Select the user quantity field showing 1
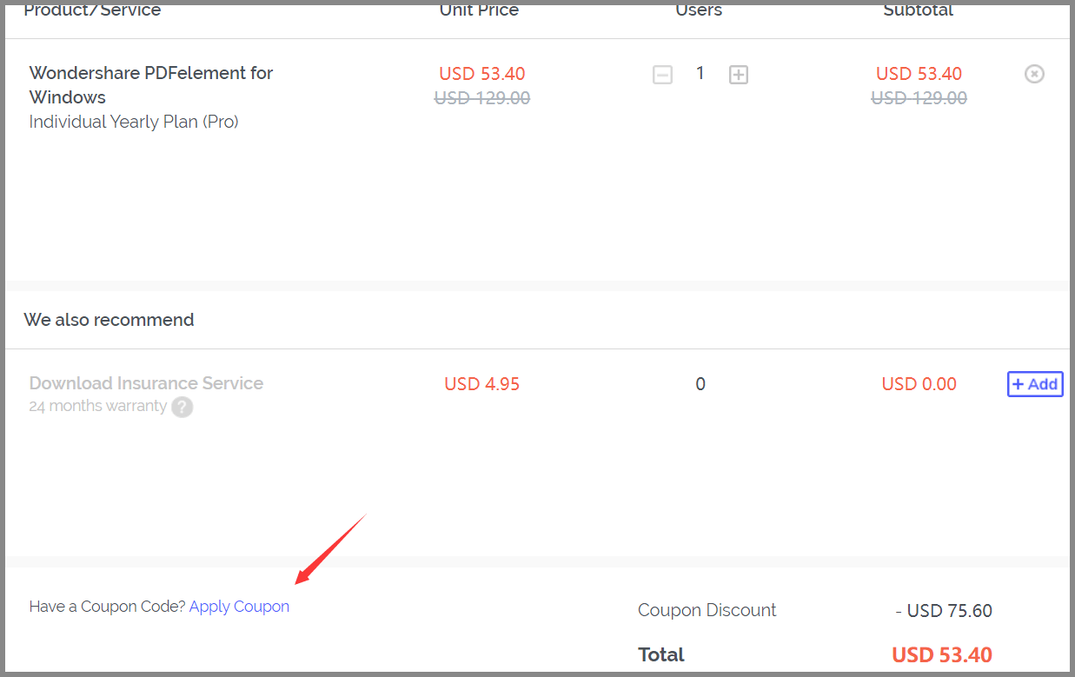 pos(700,74)
